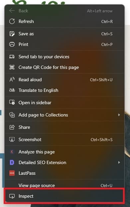
Task: Click the Collections plus icon
Action: coord(12,115)
